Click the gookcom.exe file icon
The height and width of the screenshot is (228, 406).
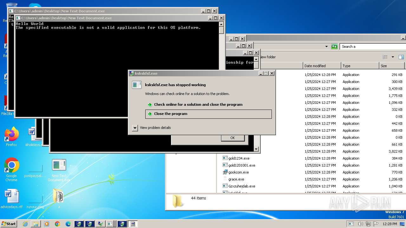coord(225,172)
